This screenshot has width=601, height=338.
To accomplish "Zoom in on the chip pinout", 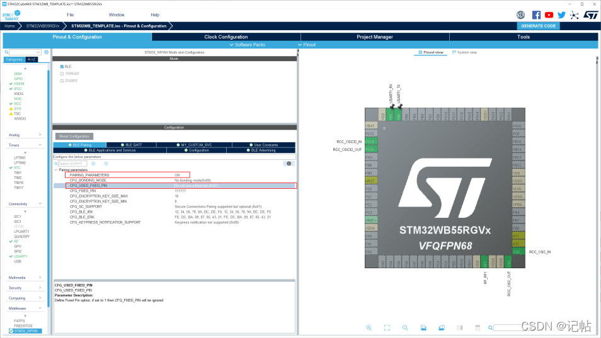I will point(369,328).
